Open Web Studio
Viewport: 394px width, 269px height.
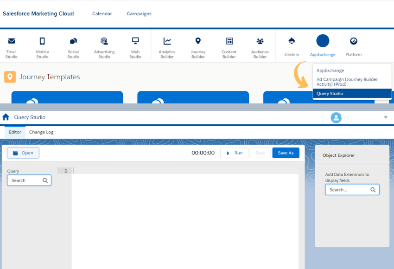[135, 47]
